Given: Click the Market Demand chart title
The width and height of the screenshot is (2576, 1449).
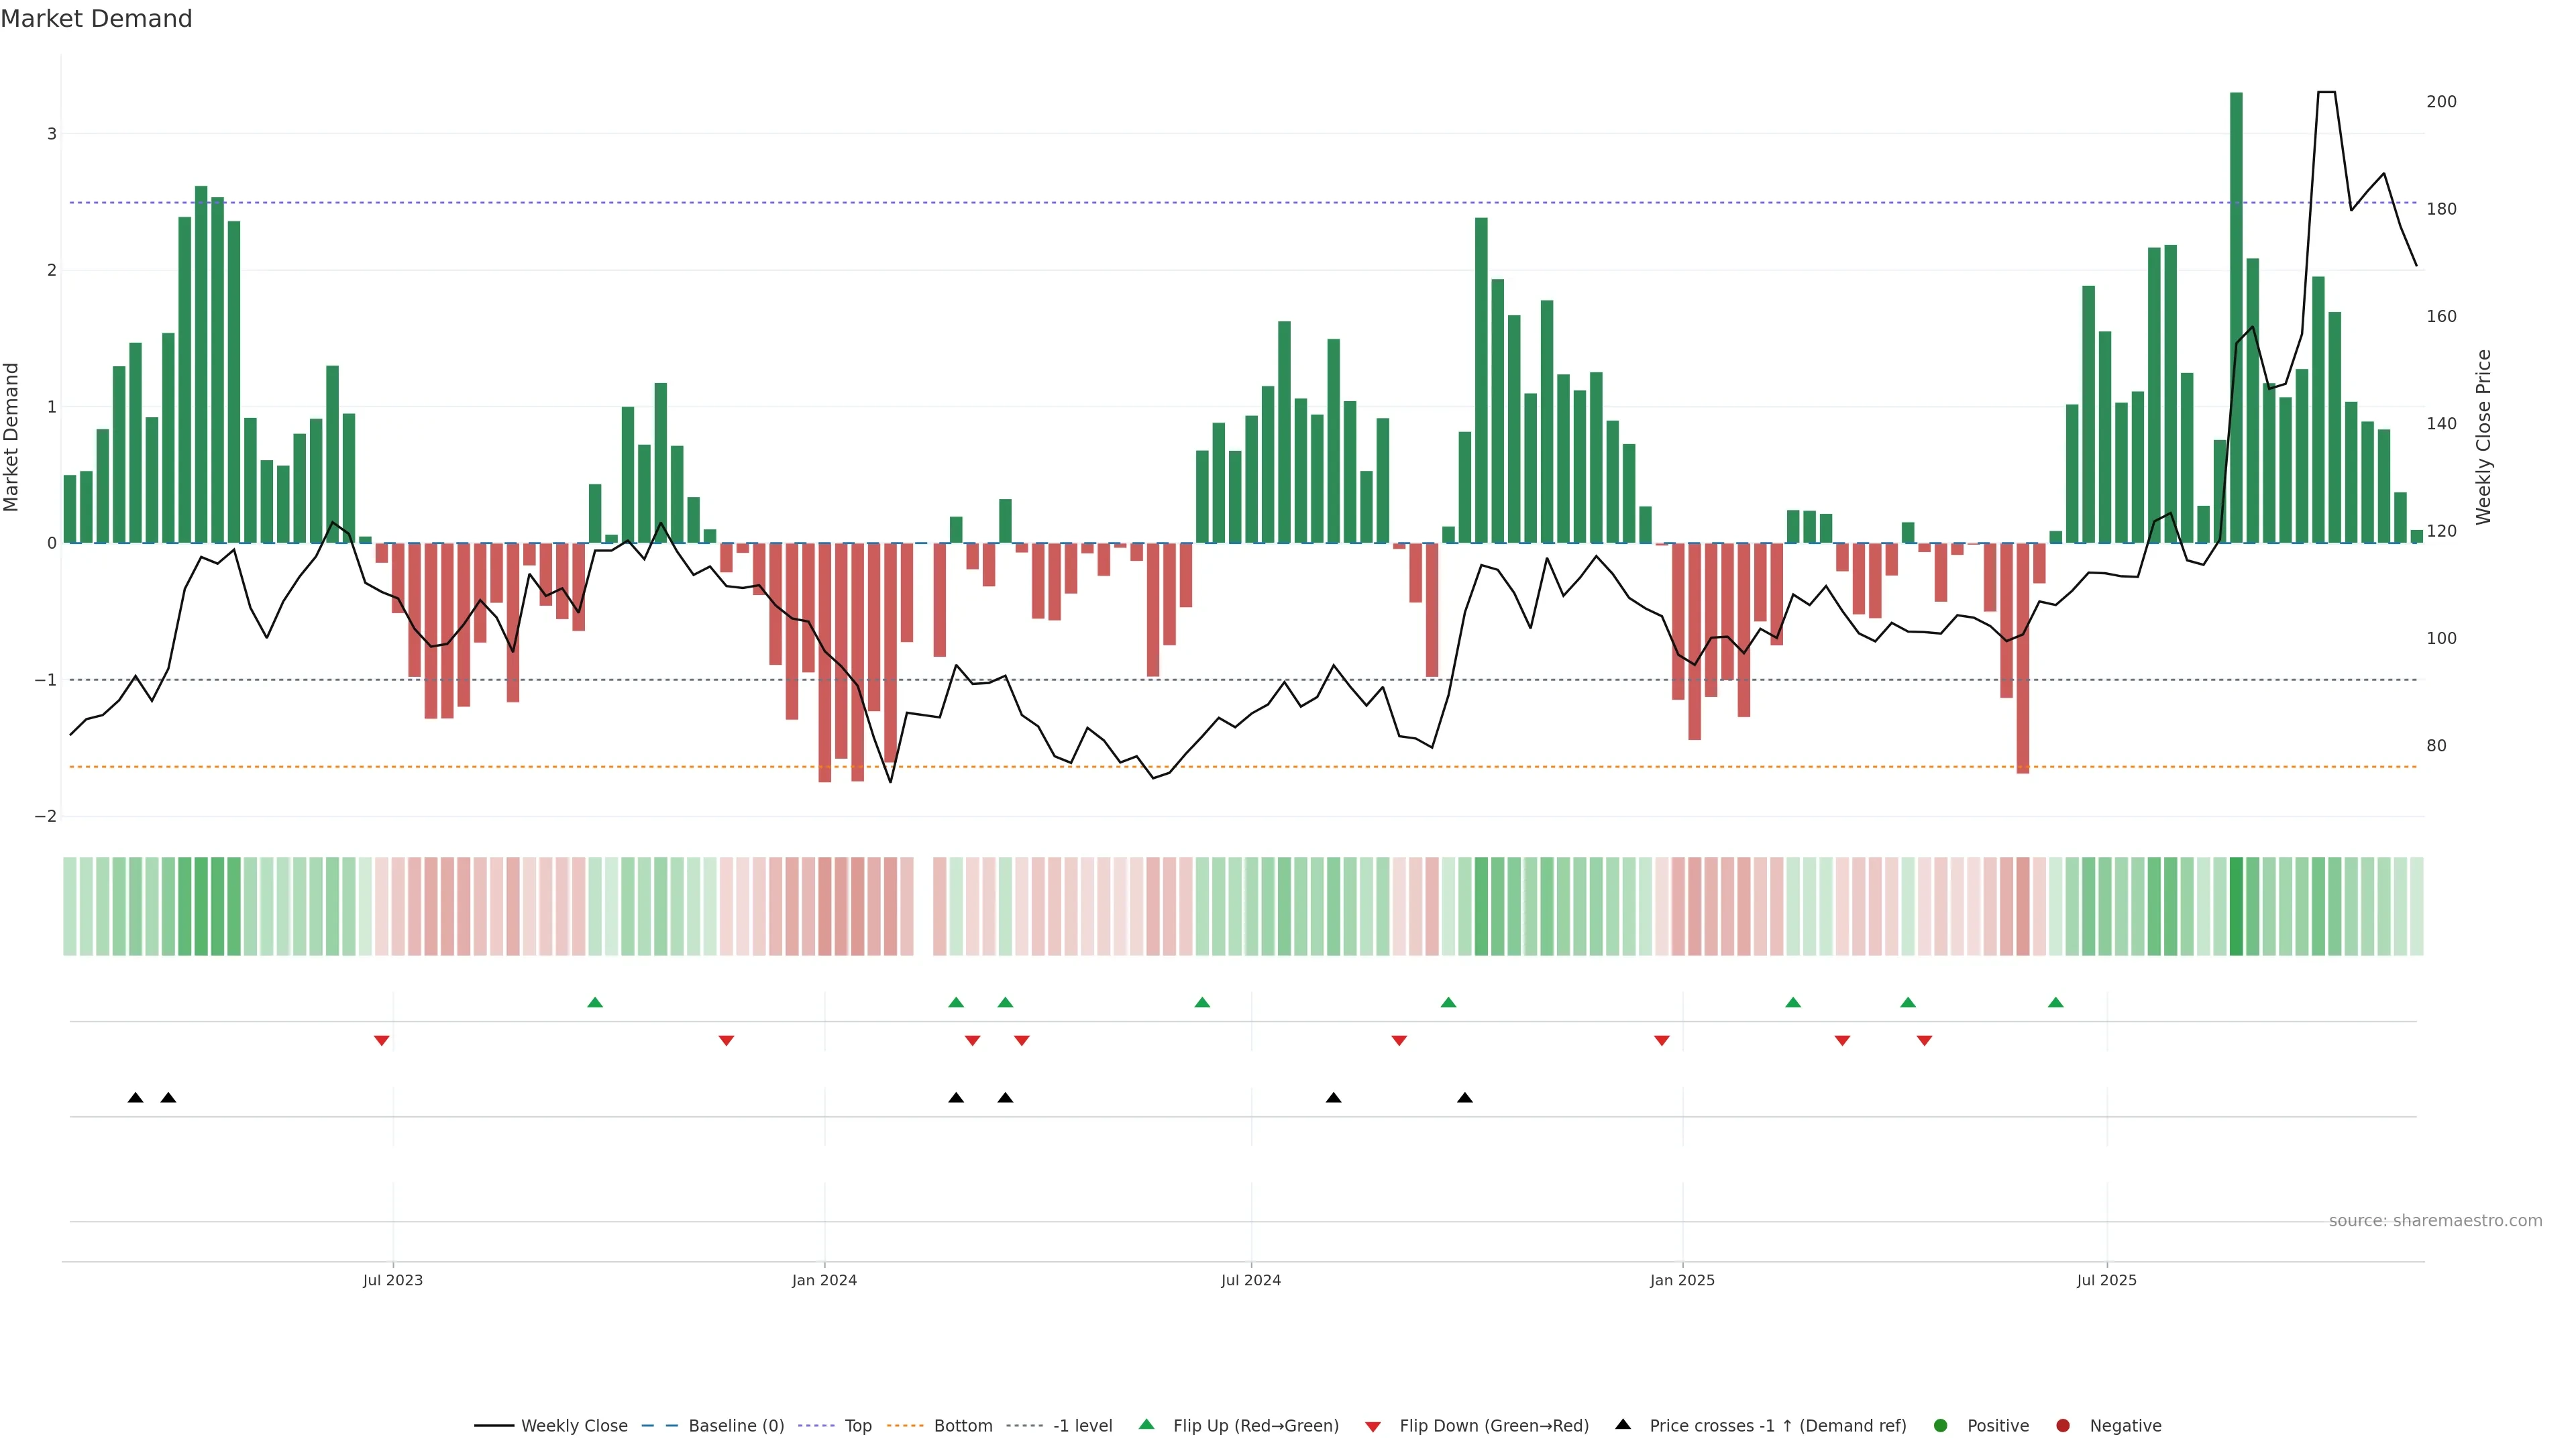Looking at the screenshot, I should (96, 19).
